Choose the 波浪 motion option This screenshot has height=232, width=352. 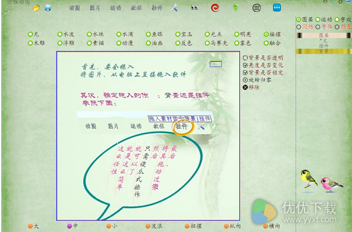click(154, 226)
